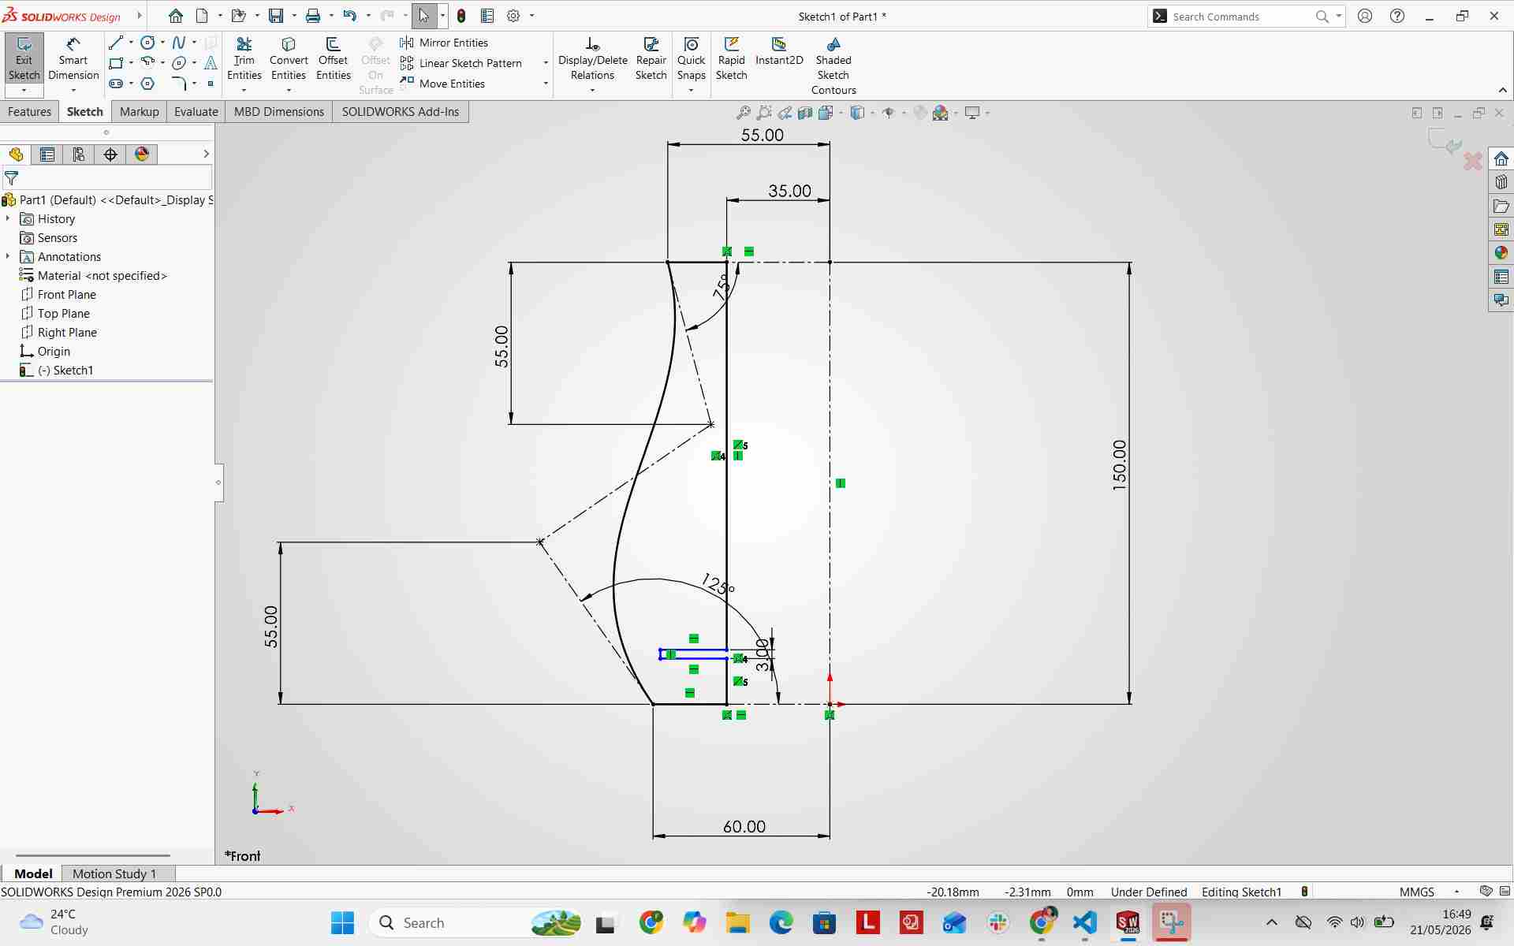Screen dimensions: 1514x946
Task: Open the DisplayManager tab in the panel
Action: pos(142,155)
